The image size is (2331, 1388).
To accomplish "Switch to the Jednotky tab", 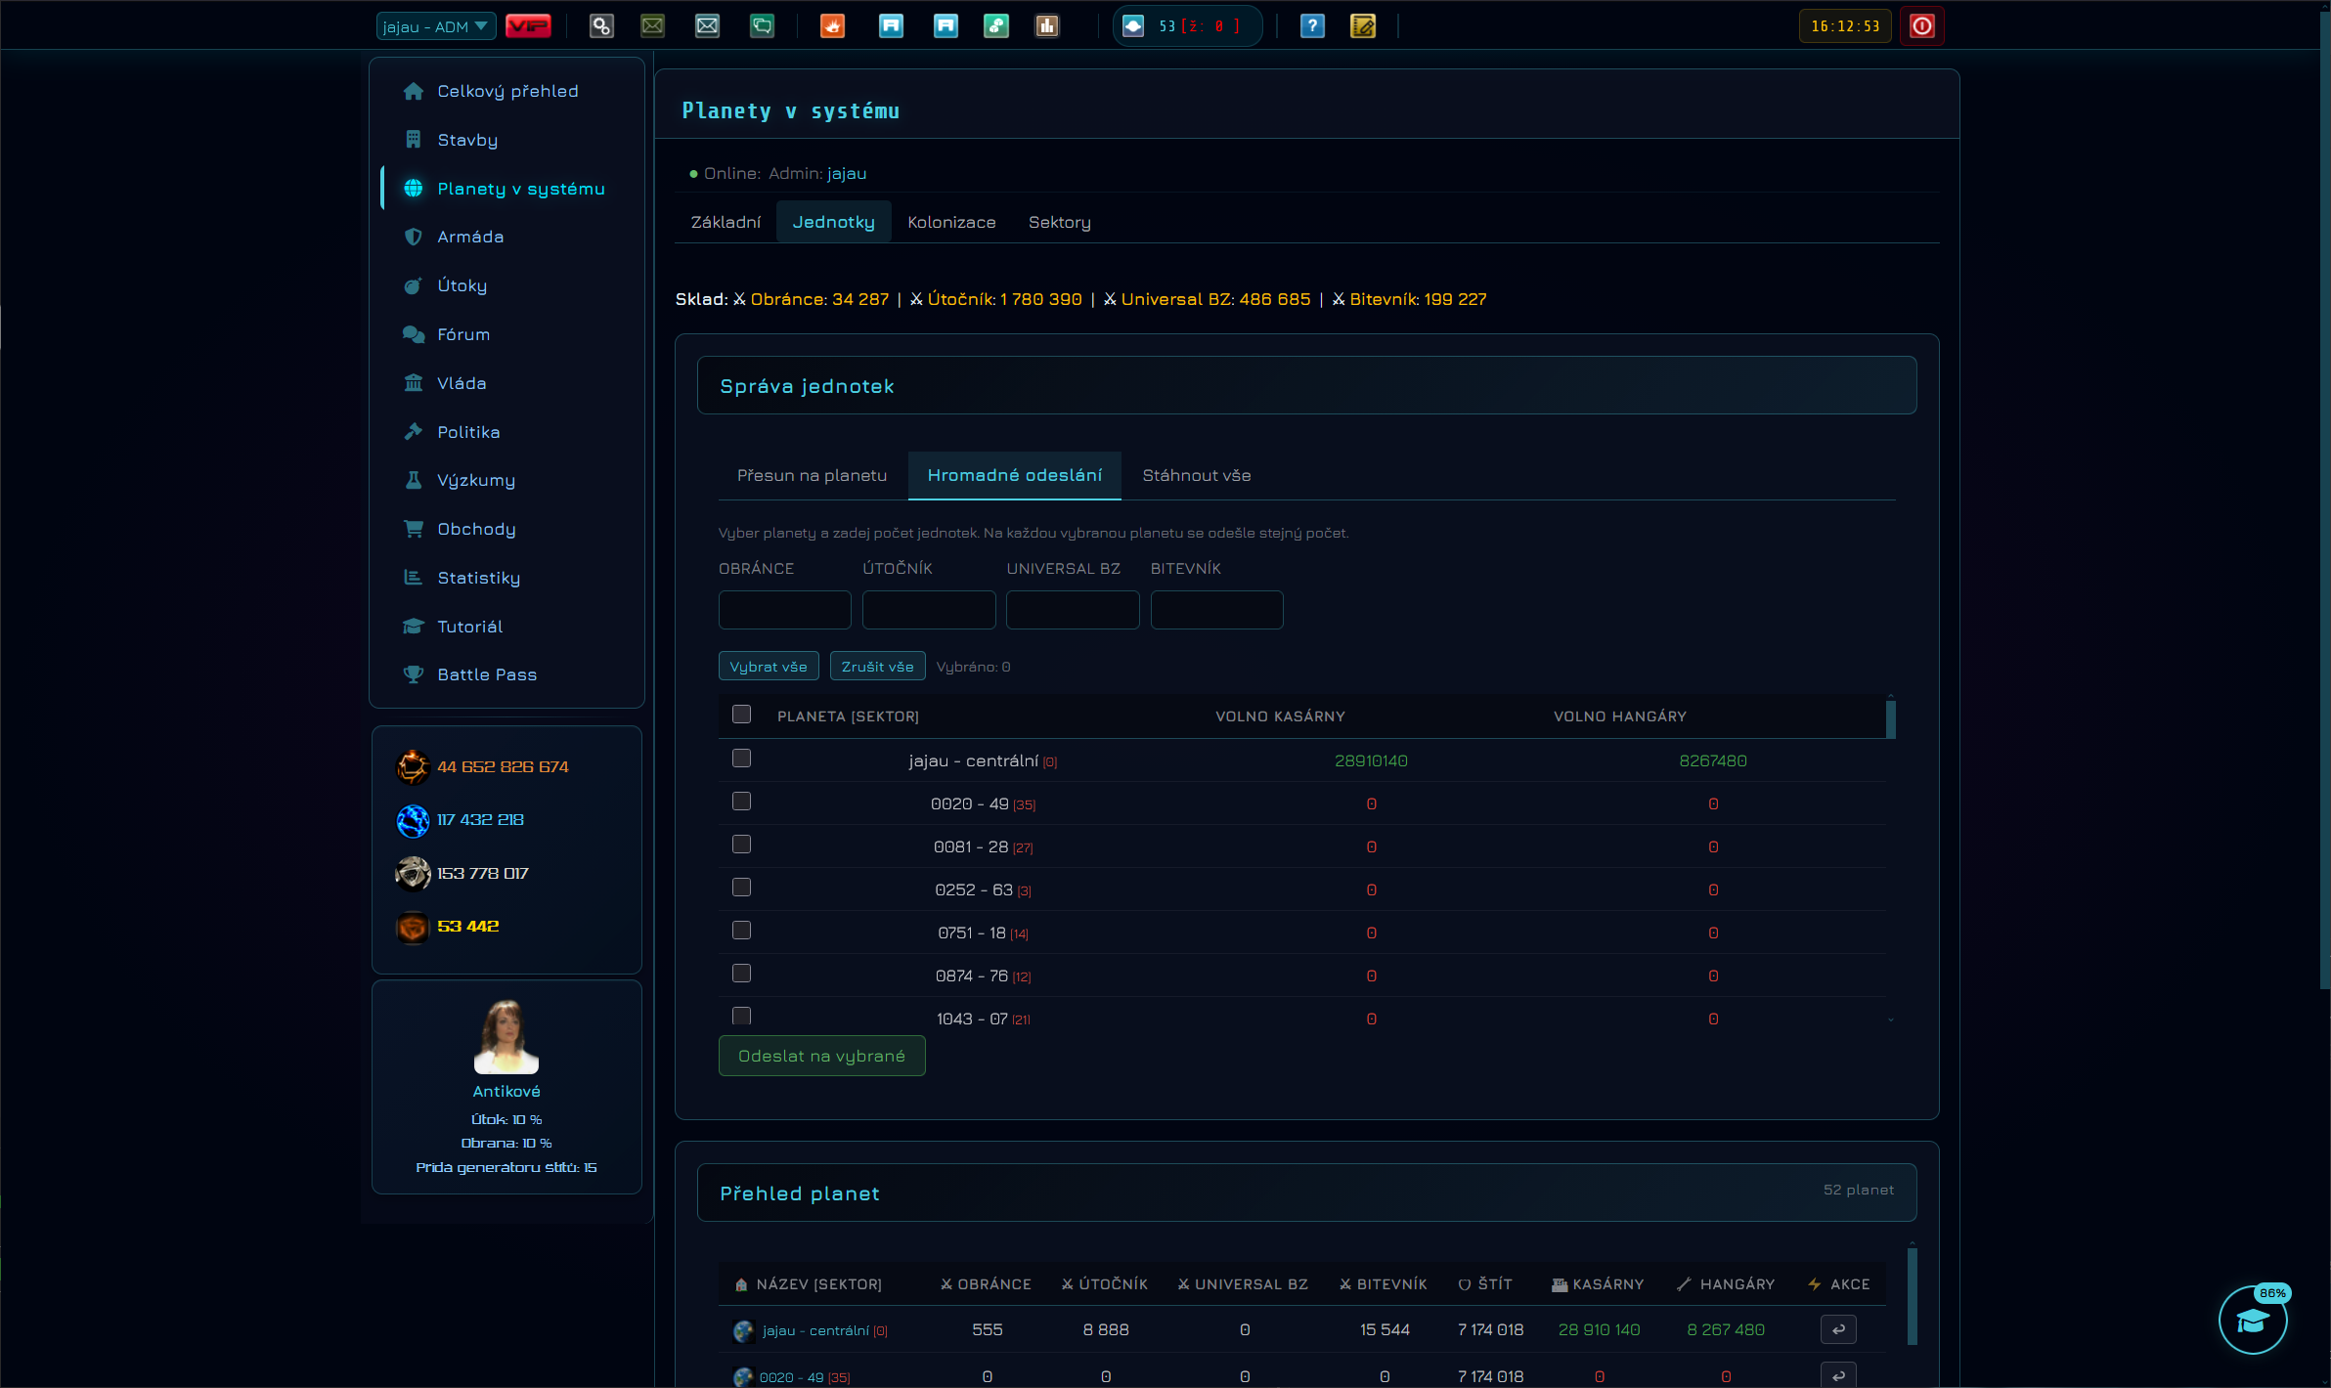I will tap(833, 222).
